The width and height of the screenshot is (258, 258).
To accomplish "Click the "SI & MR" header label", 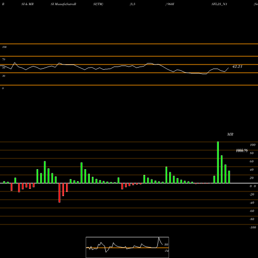I will (x=27, y=4).
